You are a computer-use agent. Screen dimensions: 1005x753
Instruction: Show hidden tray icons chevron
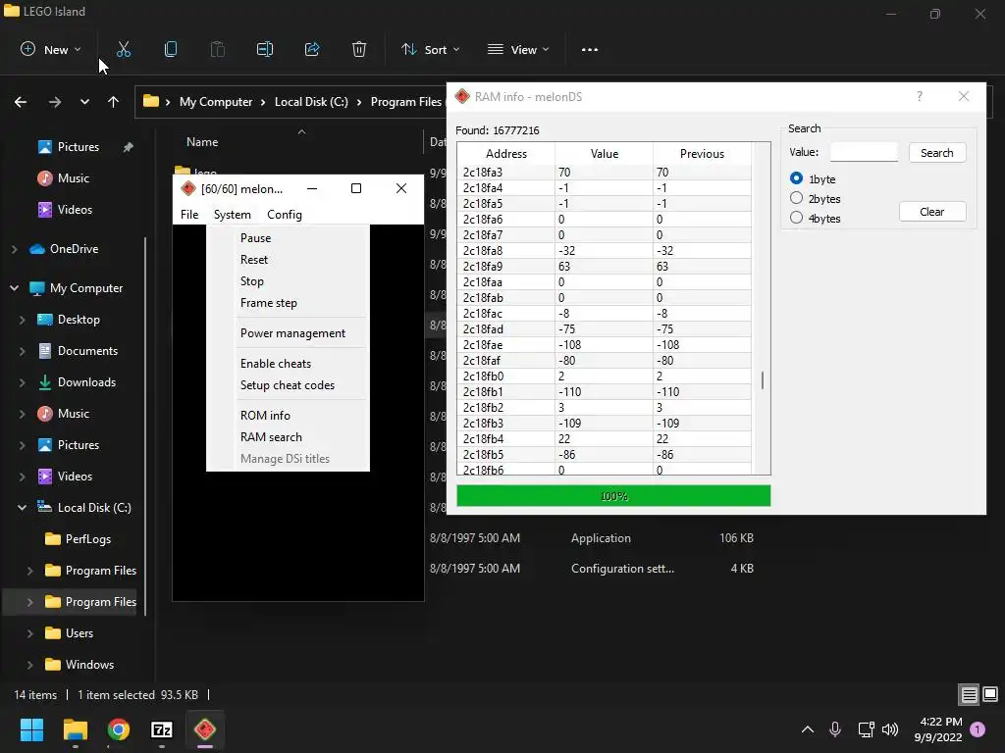(808, 729)
